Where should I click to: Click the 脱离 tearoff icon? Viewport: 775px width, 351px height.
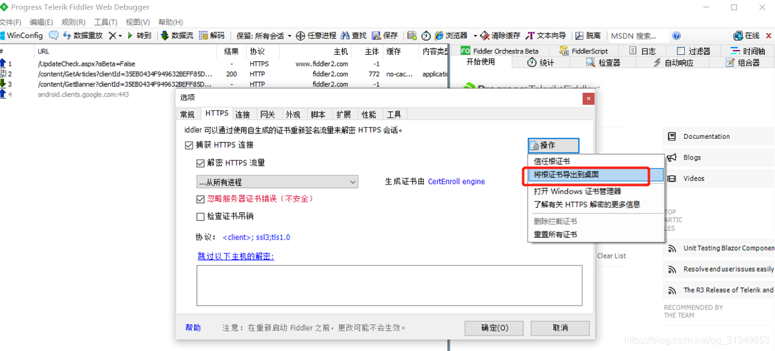(579, 36)
